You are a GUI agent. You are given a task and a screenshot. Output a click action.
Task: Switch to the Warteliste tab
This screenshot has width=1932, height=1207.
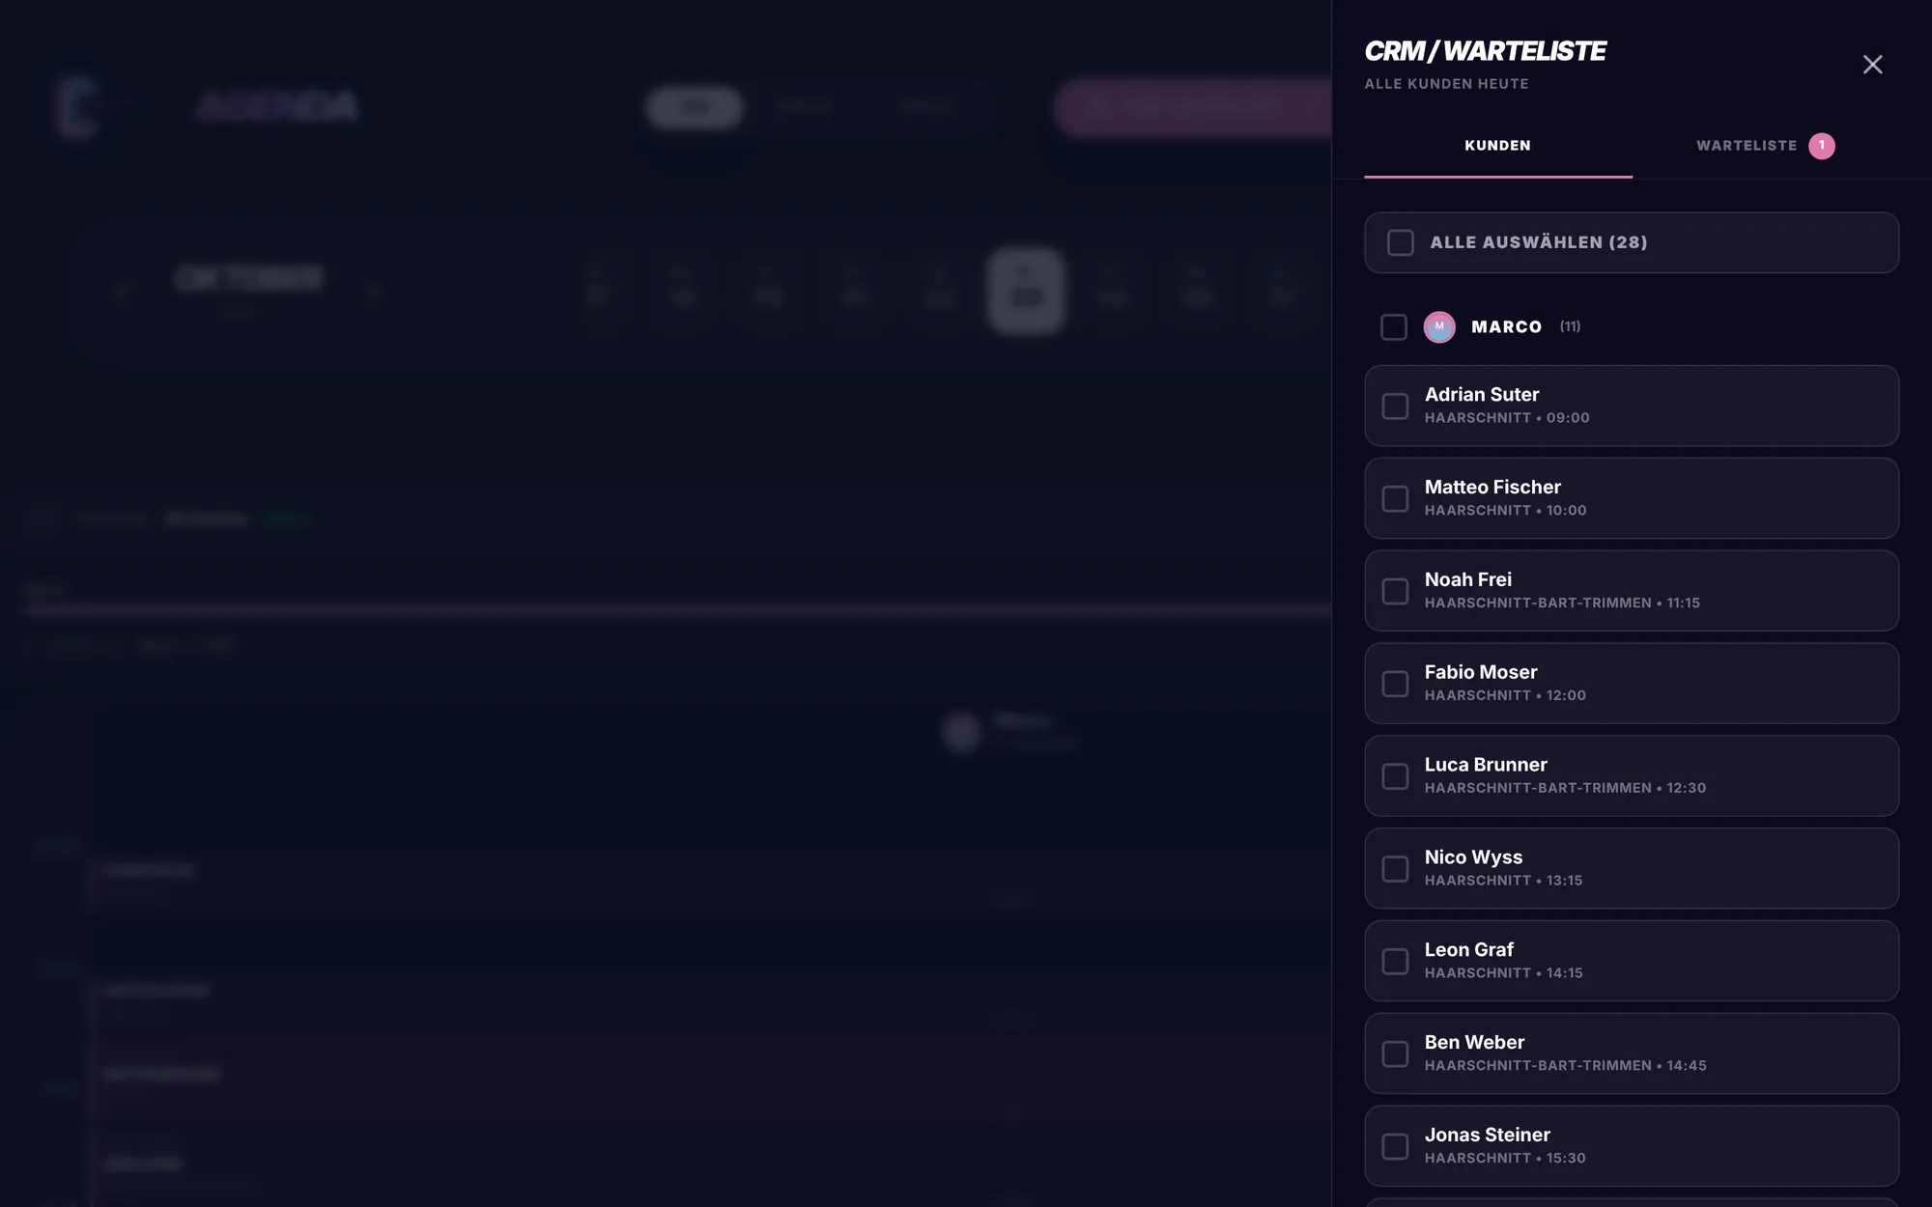[x=1765, y=146]
